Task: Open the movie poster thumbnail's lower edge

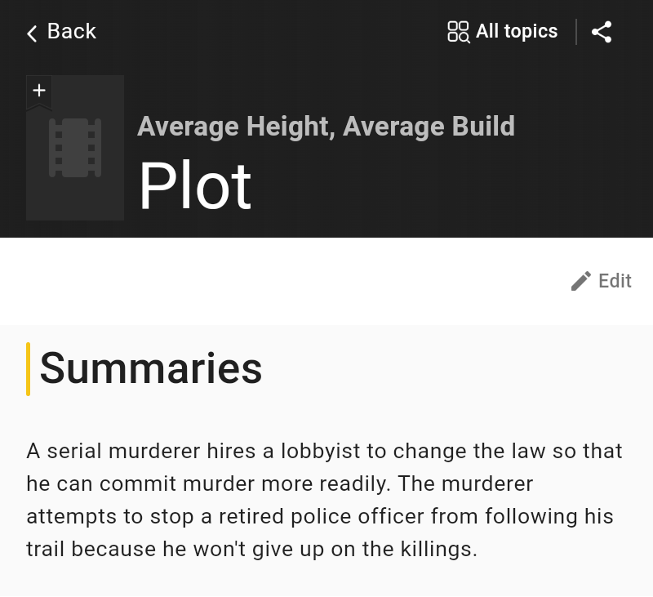Action: (x=75, y=208)
